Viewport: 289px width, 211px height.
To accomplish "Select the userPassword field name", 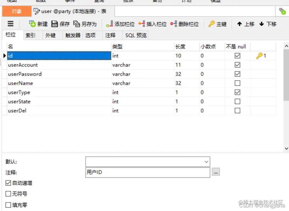I will (59, 74).
